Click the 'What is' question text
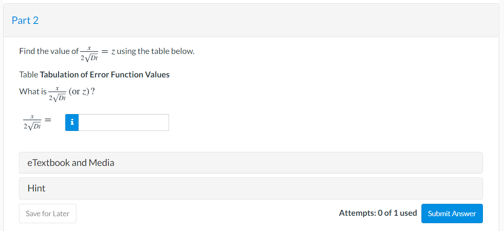504x231 pixels. (x=33, y=91)
